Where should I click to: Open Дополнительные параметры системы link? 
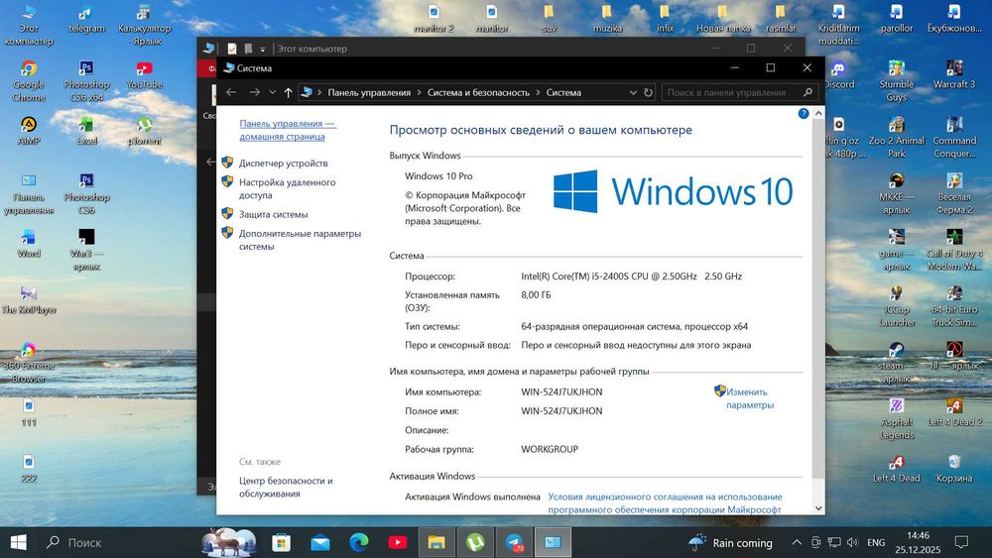(300, 240)
